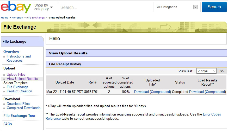228x134 pixels.
Task: Open File Exchange template link
Action: pyautogui.click(x=17, y=87)
